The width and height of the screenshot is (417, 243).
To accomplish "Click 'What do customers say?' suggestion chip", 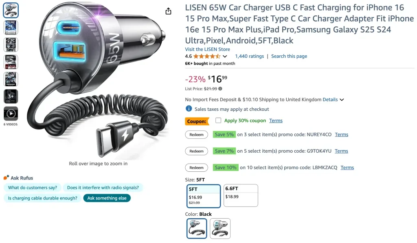I will pos(32,188).
